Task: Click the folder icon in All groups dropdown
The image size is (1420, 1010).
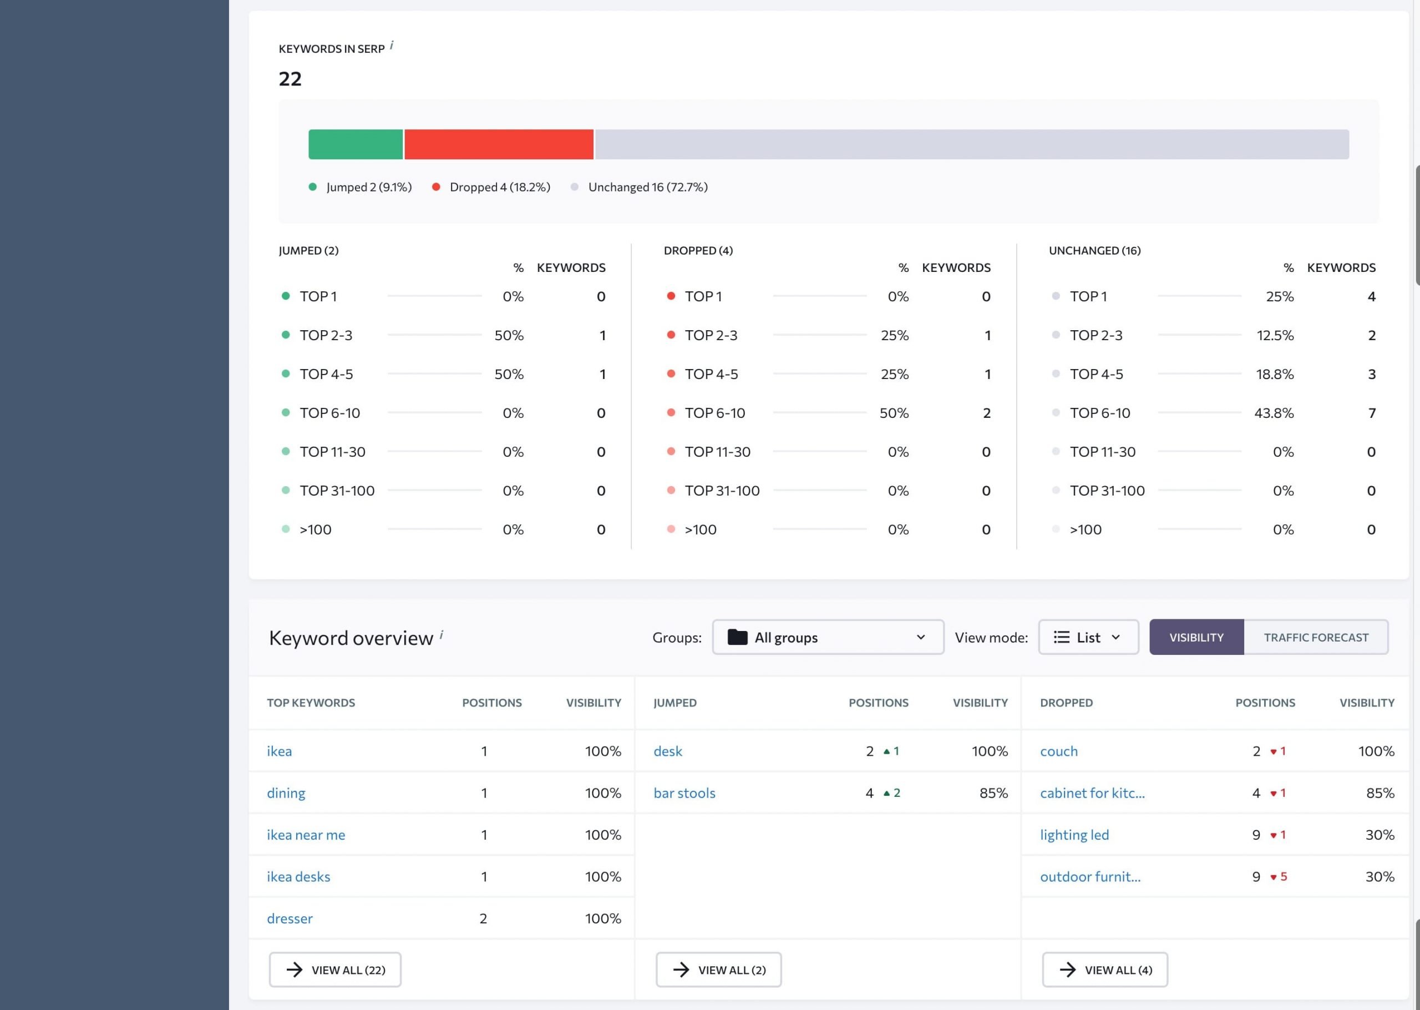Action: coord(737,637)
